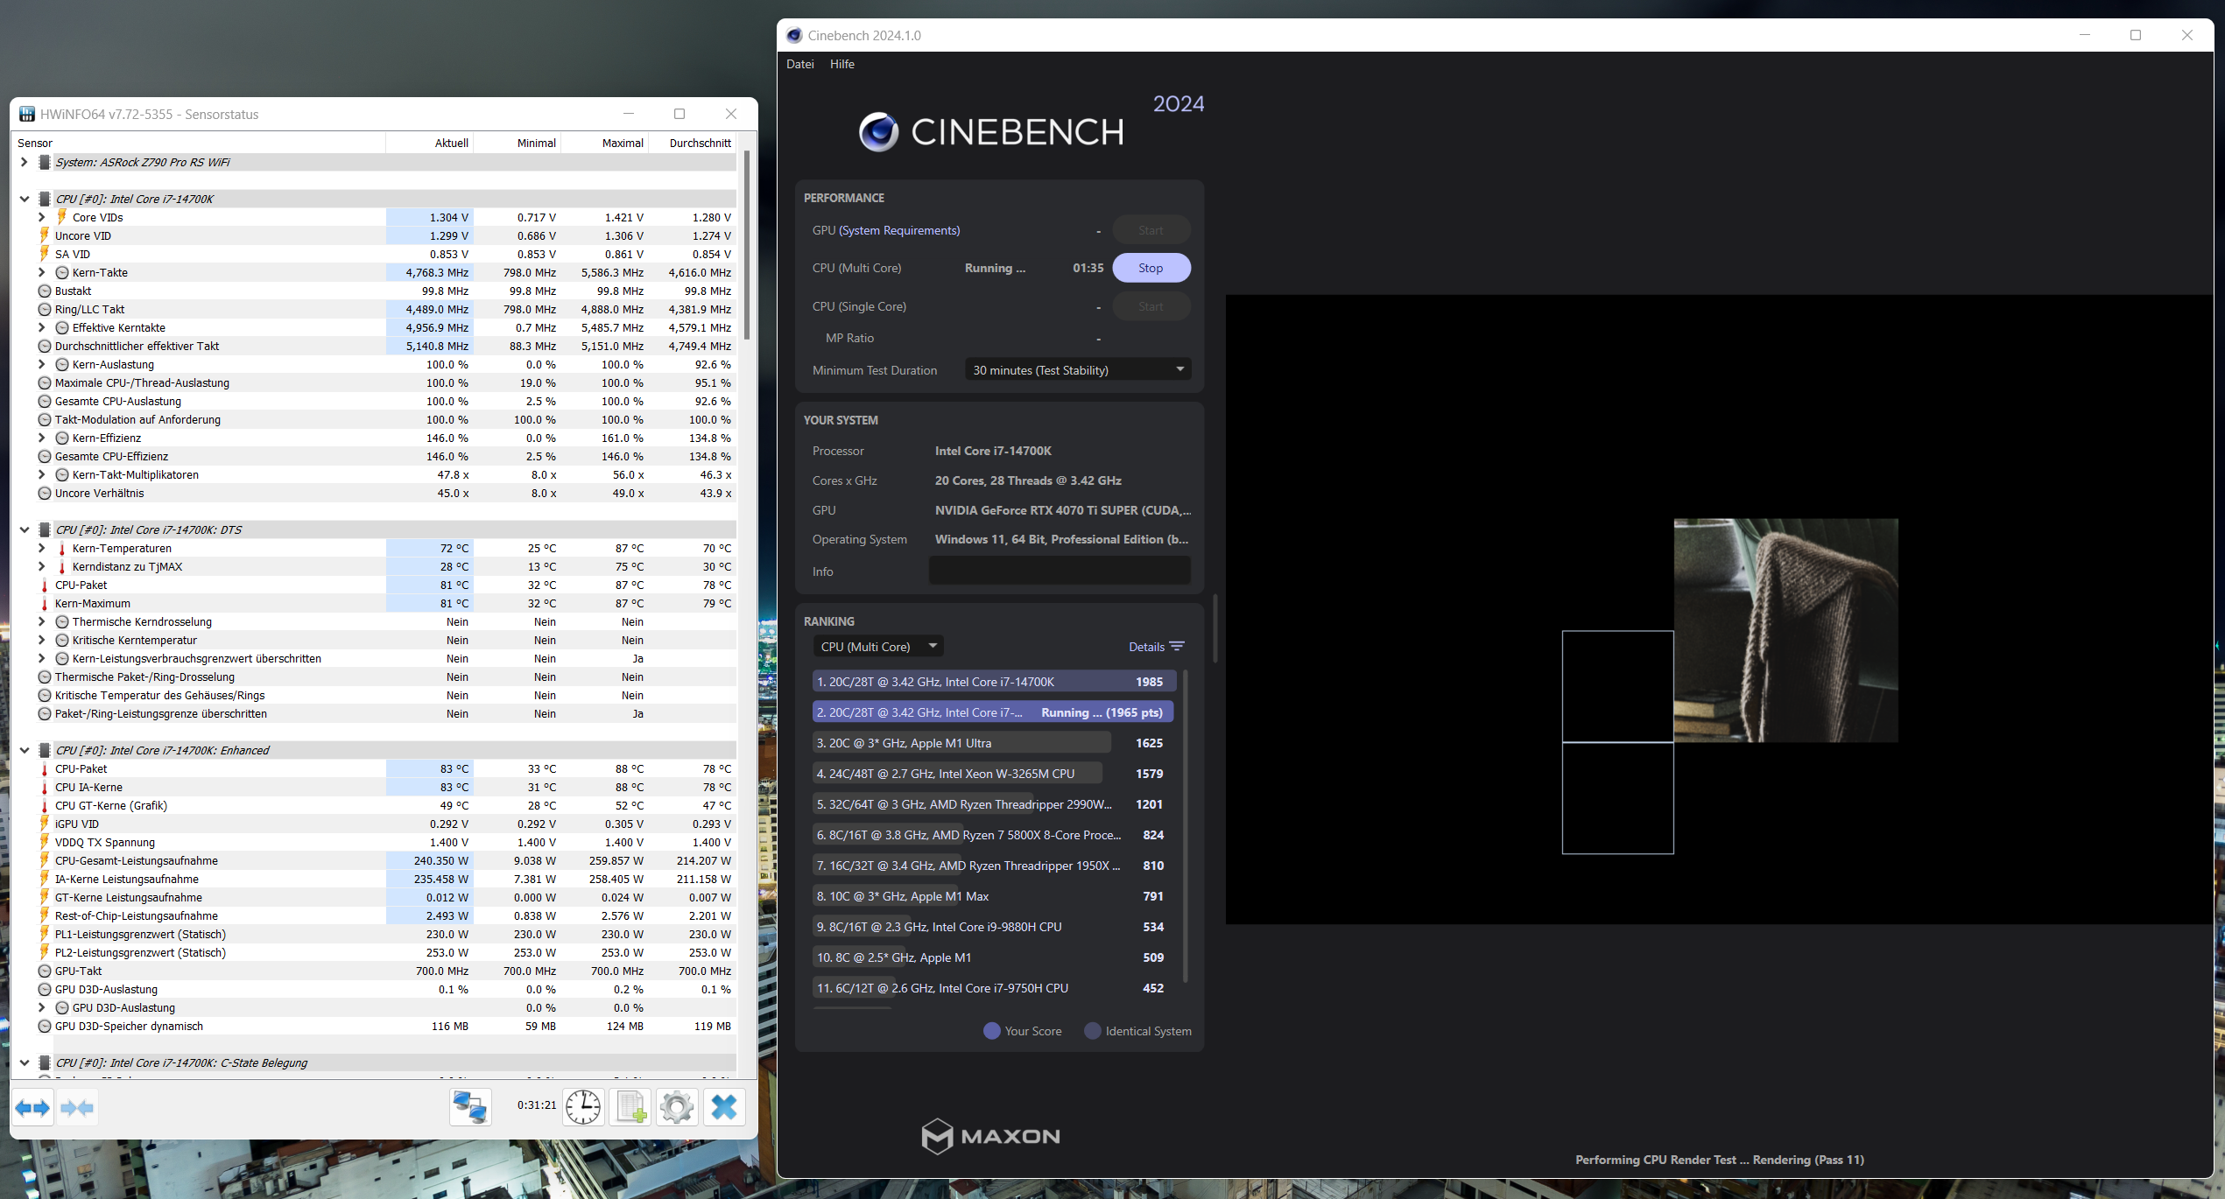Open the Hilfe menu
Screen dimensions: 2225x1199
click(x=841, y=64)
